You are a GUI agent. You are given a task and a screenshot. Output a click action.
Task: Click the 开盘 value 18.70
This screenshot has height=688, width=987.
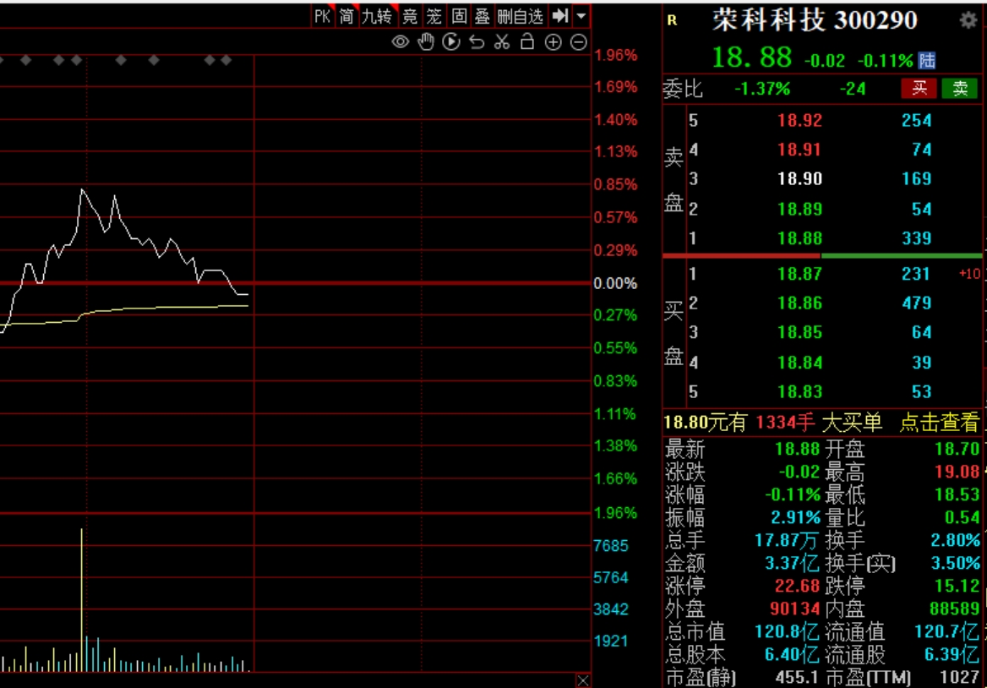point(957,449)
